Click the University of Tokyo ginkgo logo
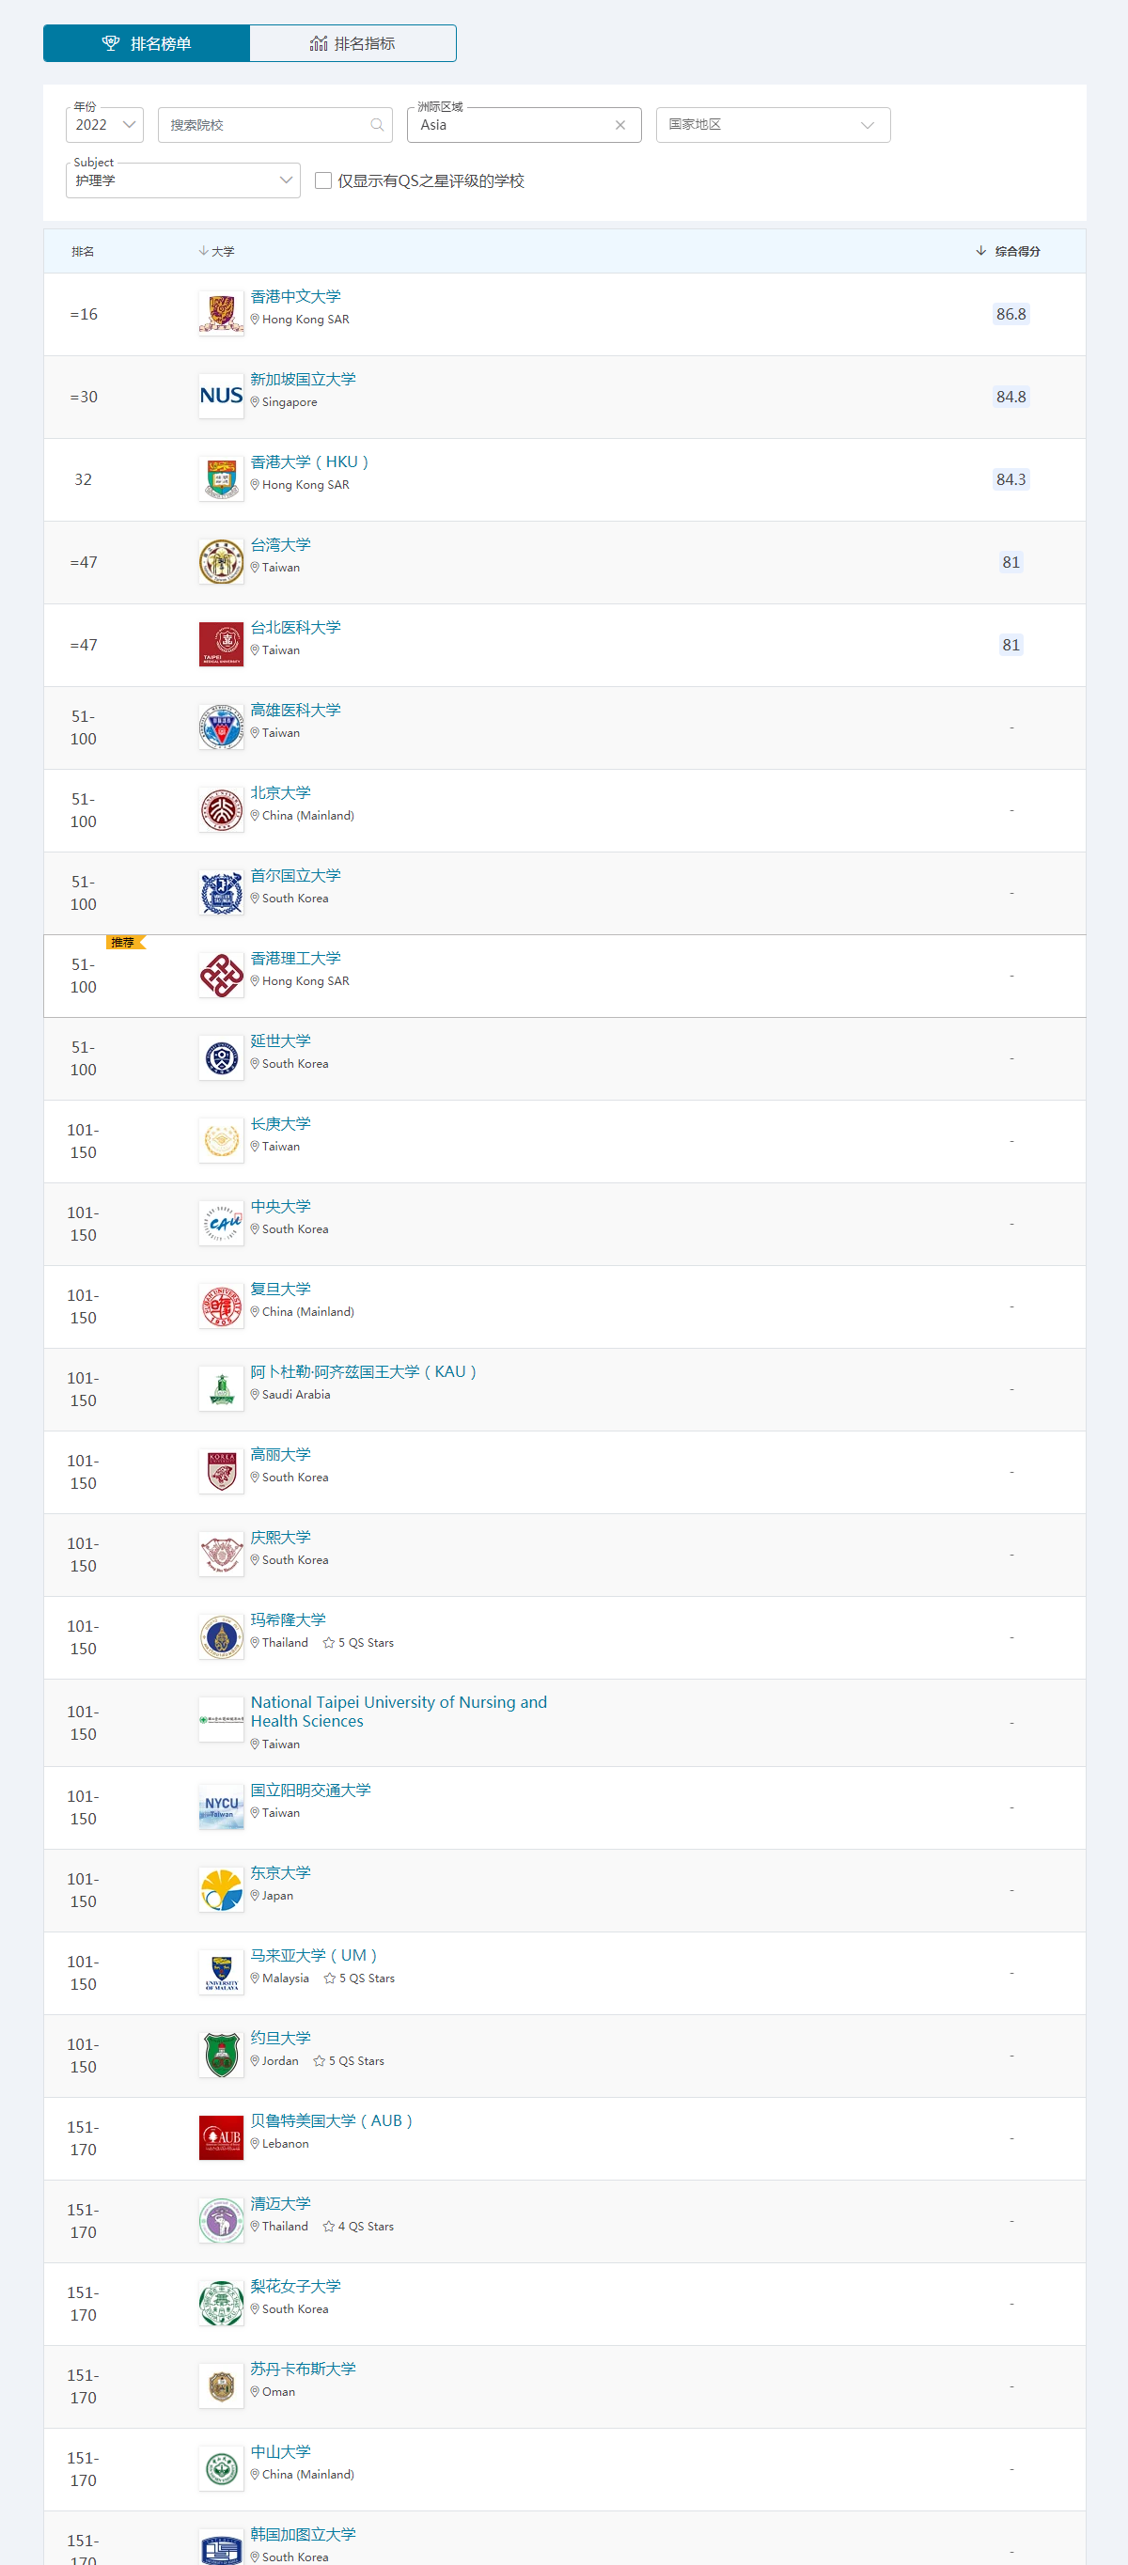The image size is (1128, 2565). tap(221, 1890)
